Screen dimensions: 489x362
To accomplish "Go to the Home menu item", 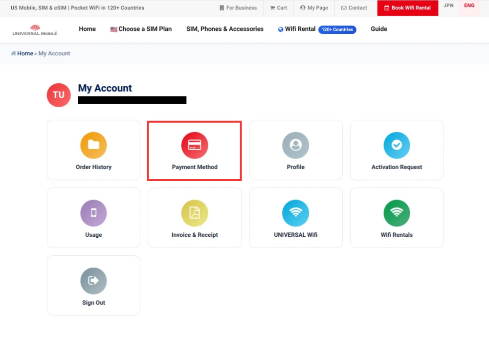I will pos(88,29).
